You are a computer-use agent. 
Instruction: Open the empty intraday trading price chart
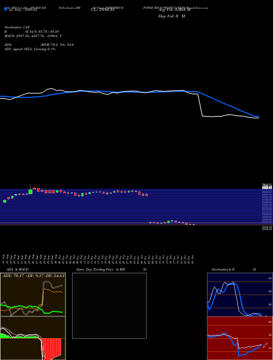tap(109, 305)
